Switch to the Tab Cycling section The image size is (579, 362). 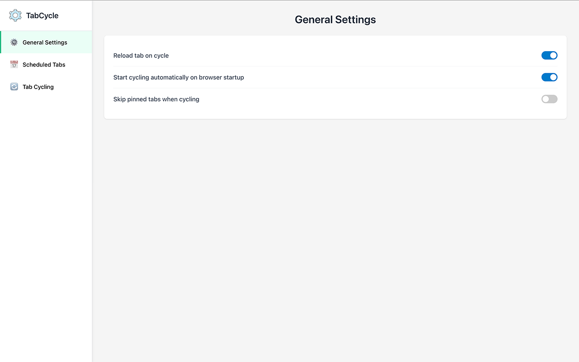point(38,87)
